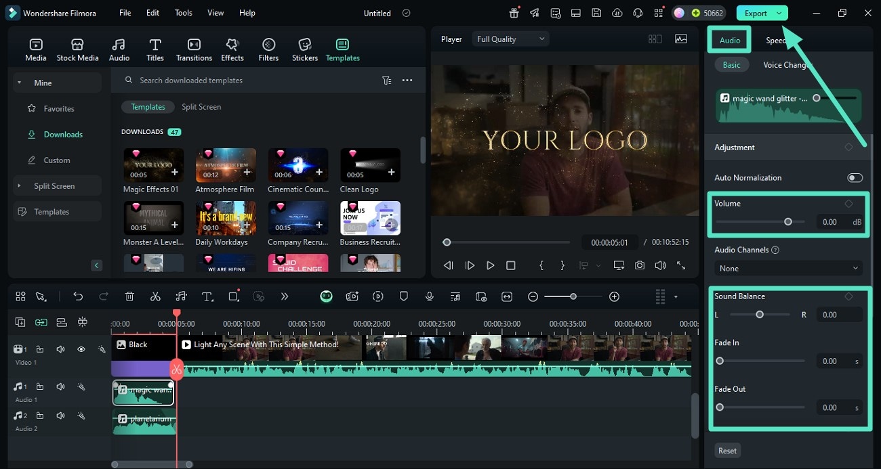Mute the Audio 1 track
This screenshot has width=881, height=469.
pyautogui.click(x=60, y=386)
